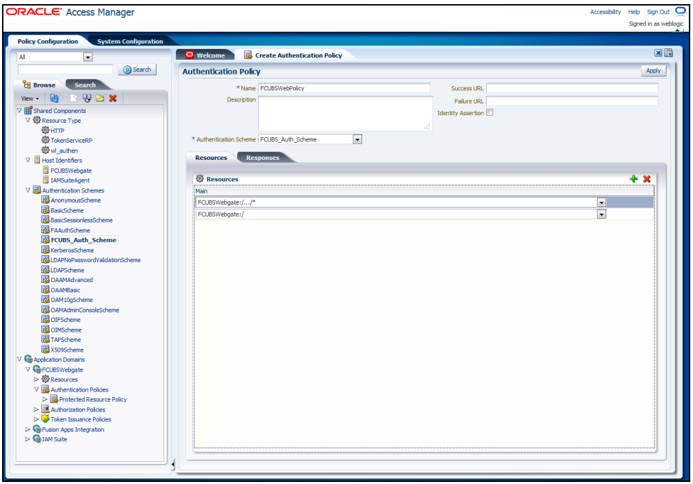693x484 pixels.
Task: Click the Protected Resource Policy icon
Action: 54,399
